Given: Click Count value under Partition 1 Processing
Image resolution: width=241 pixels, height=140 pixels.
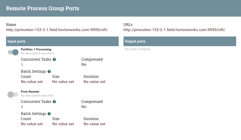Looking at the screenshot, I should (32, 81).
